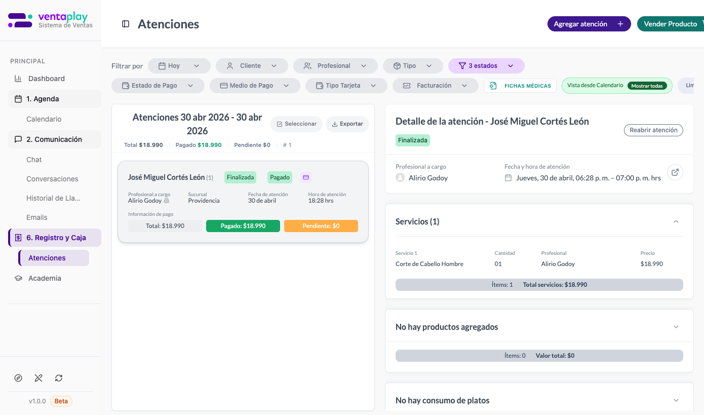Open the Medio de Pago dropdown
The image size is (704, 415).
click(255, 86)
